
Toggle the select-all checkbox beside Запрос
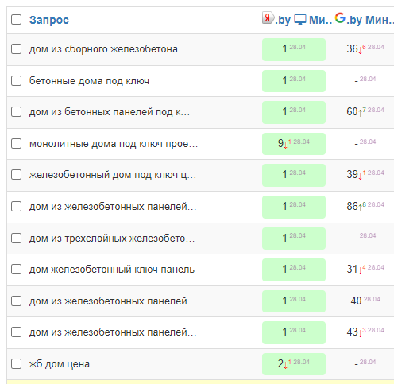click(x=17, y=20)
